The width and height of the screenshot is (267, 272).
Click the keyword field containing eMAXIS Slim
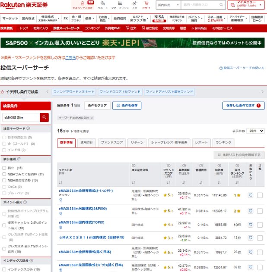click(21, 117)
